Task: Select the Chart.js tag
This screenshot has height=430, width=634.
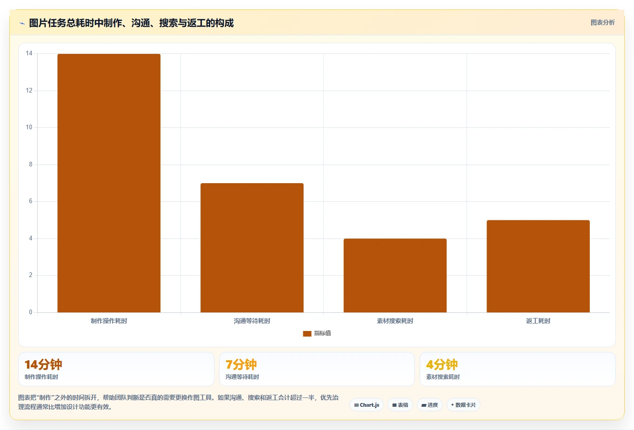Action: [367, 405]
